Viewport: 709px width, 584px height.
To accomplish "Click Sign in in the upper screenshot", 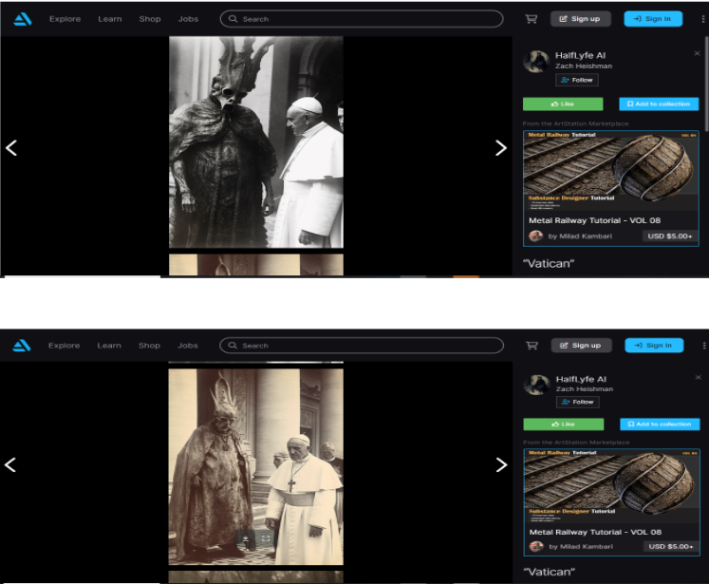I will point(653,19).
